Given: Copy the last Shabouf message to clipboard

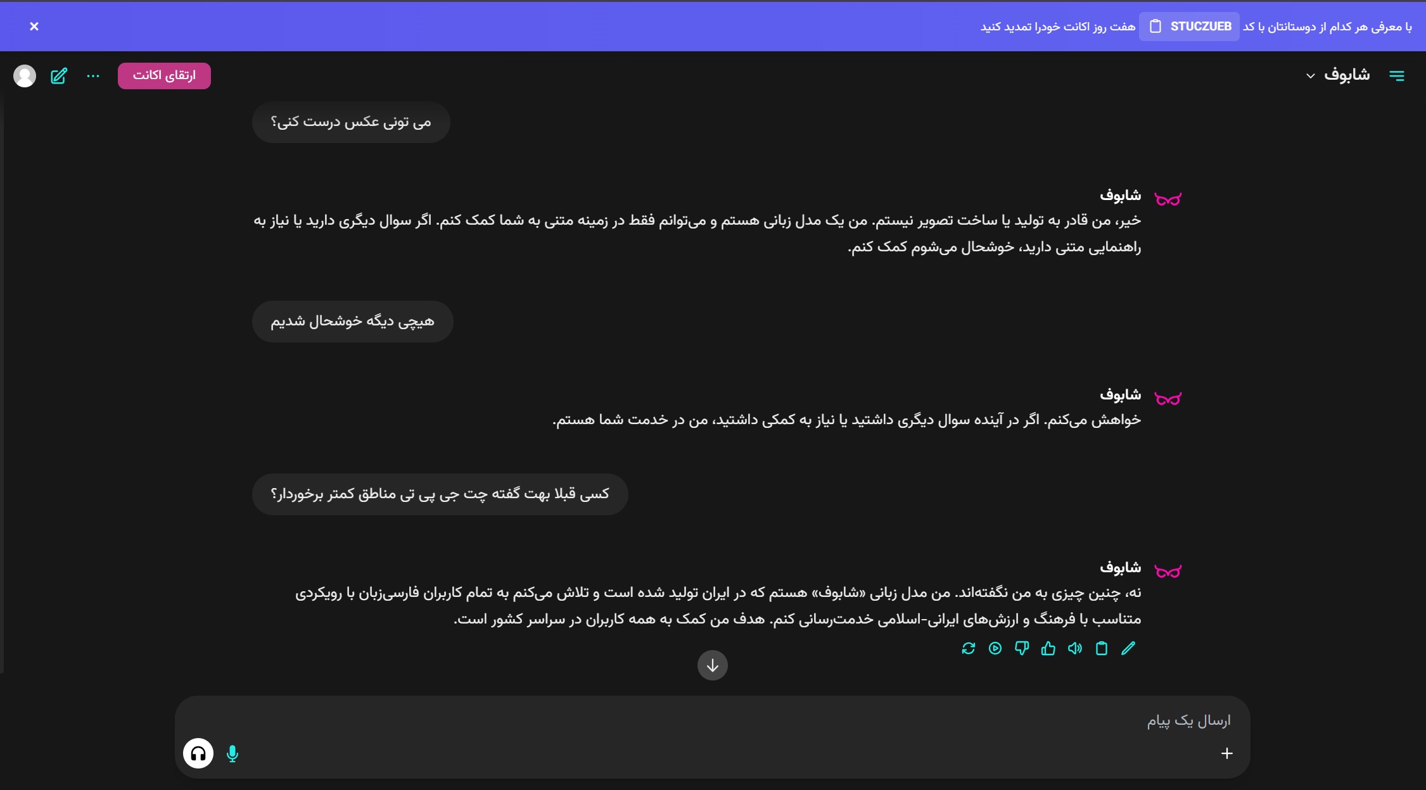Looking at the screenshot, I should click(1102, 648).
